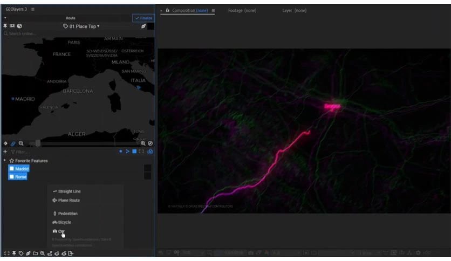Click the zoom-in magnifier below the map
Screen dimensions: 451x261
tap(143, 143)
